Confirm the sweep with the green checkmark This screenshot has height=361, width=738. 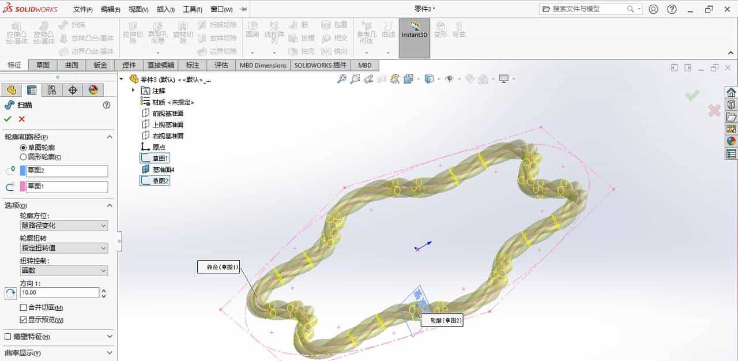[x=7, y=119]
